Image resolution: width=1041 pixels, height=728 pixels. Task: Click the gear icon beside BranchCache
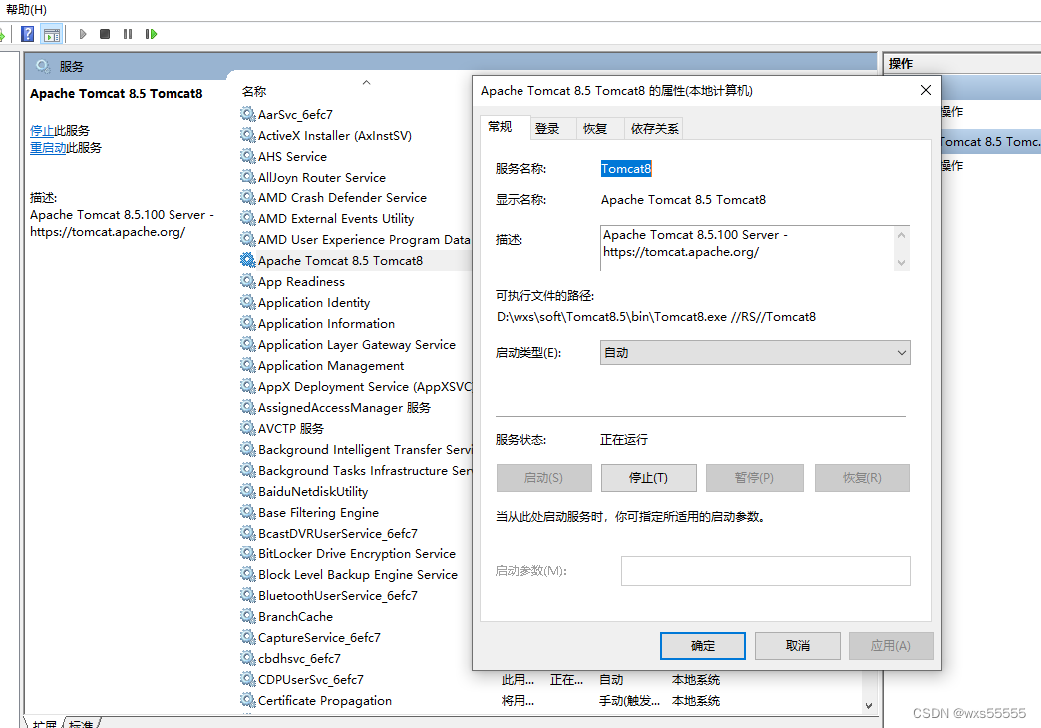tap(247, 616)
